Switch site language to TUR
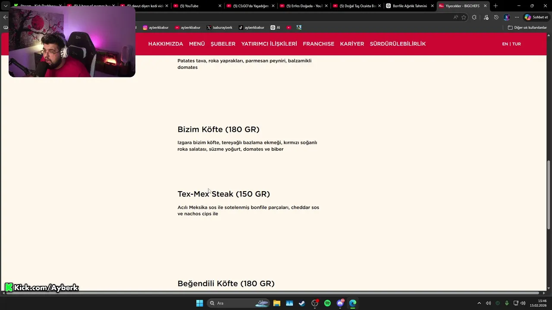Image resolution: width=552 pixels, height=310 pixels. click(x=516, y=44)
